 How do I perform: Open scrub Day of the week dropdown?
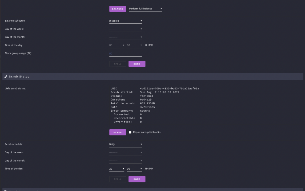pyautogui.click(x=125, y=152)
